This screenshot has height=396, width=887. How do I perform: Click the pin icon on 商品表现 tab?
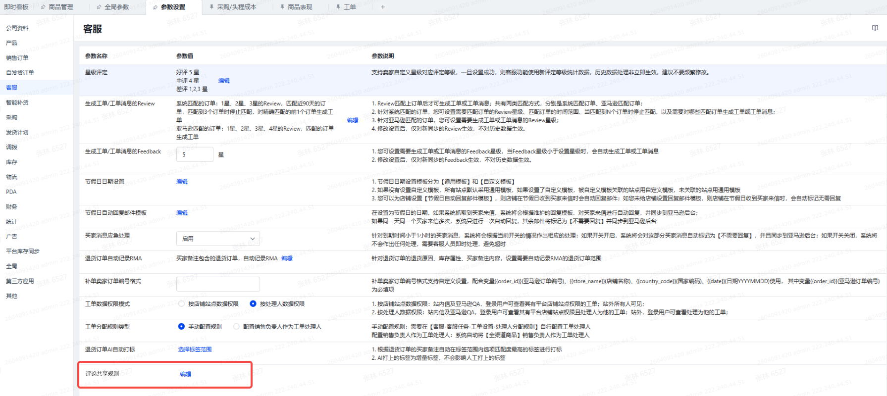pos(282,7)
